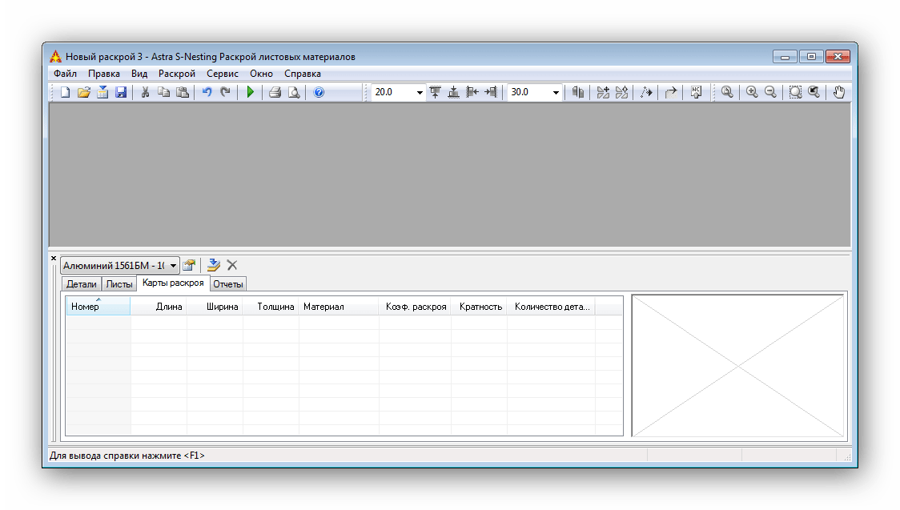
Task: Click the Print icon in the toolbar
Action: tap(275, 92)
